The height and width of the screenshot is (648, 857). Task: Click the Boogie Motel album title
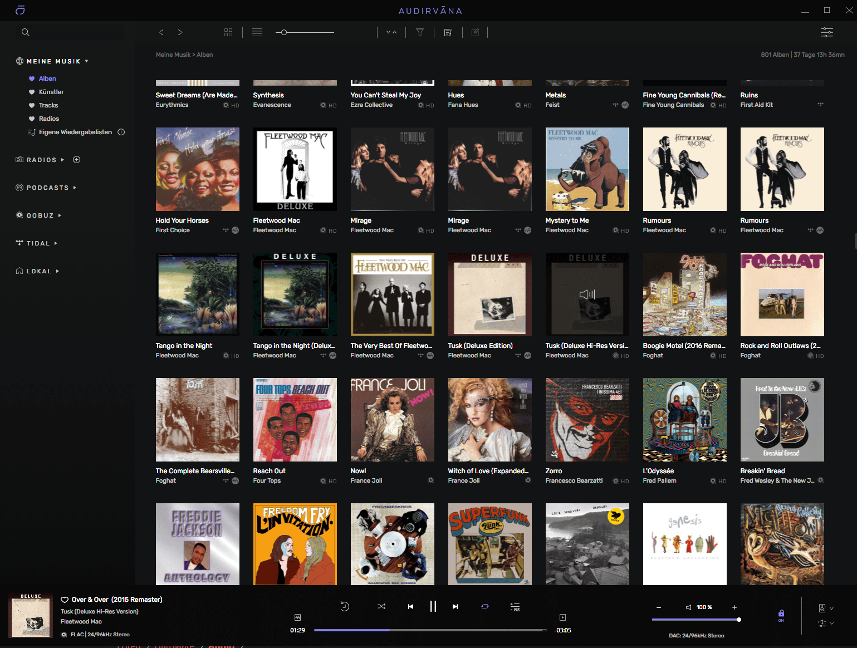point(684,346)
